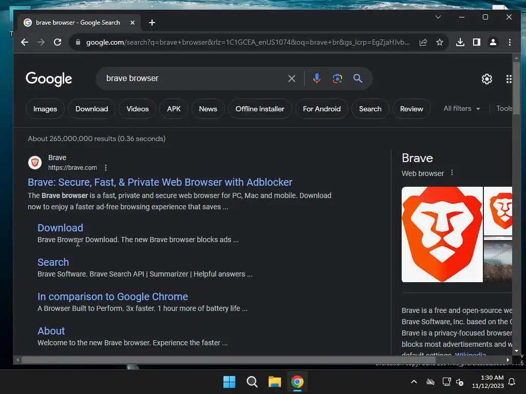
Task: Click the vertical scrollbar down arrow
Action: (x=516, y=351)
